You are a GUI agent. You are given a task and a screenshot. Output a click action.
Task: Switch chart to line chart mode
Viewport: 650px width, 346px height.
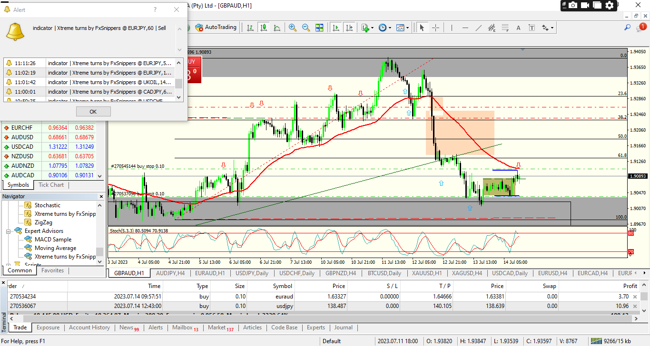click(x=277, y=28)
